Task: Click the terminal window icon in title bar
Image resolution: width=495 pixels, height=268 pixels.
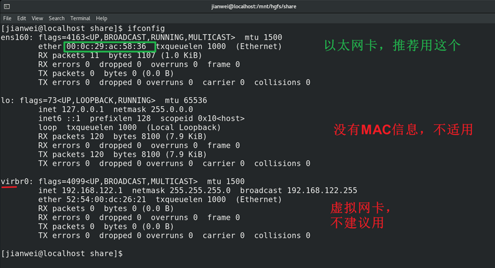Action: coord(6,6)
